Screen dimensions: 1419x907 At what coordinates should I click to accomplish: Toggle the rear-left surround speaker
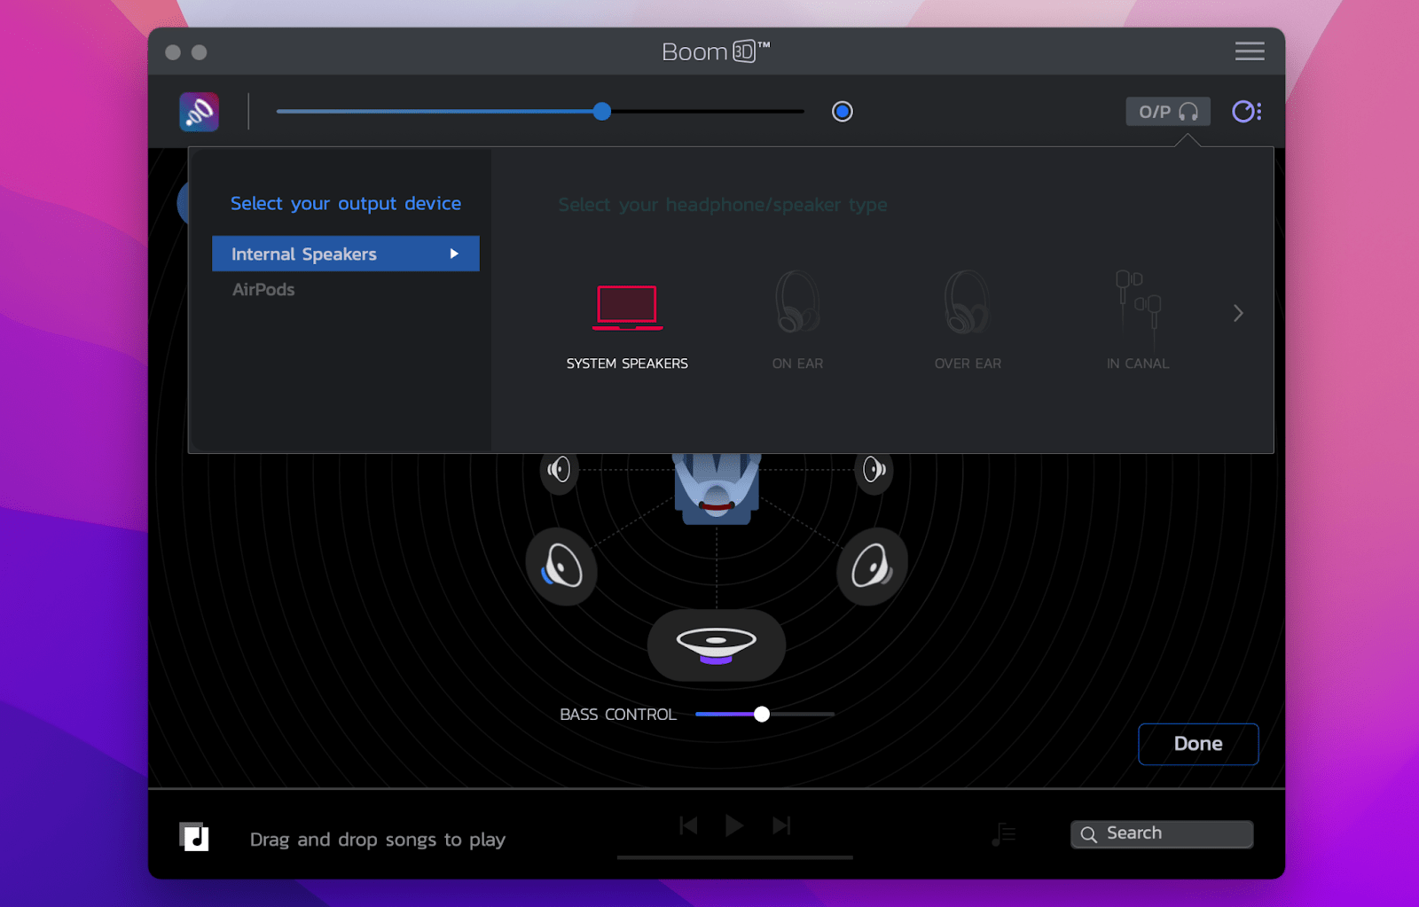click(561, 566)
